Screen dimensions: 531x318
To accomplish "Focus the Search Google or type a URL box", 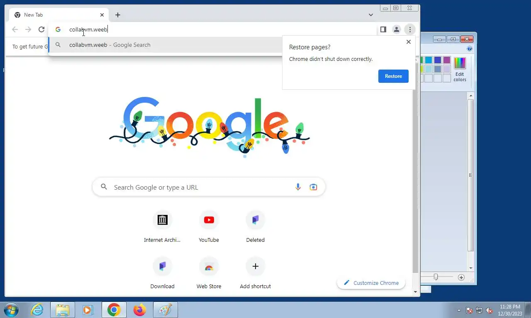I will coord(209,187).
